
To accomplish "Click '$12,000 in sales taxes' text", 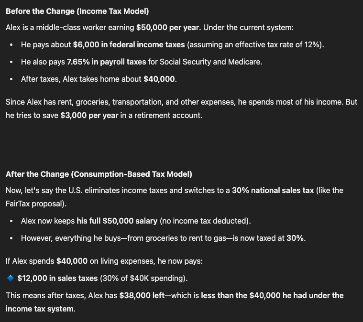I will 57,278.
